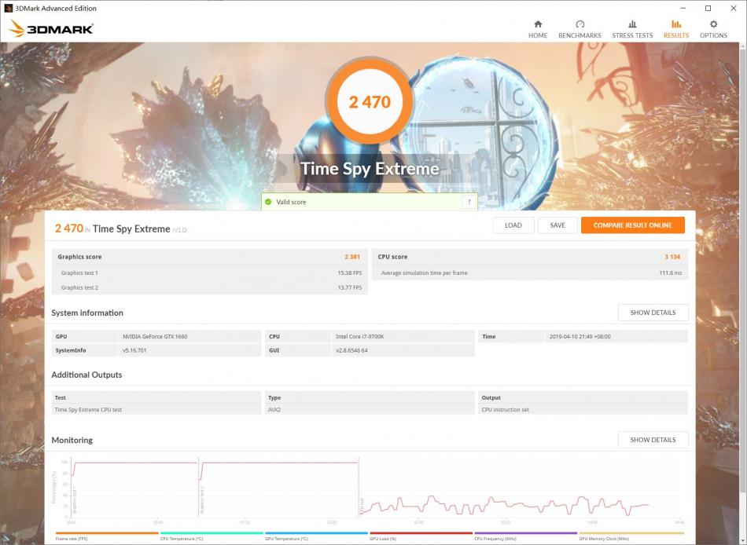Toggle the CPU Frequency (MHz) legend swatch
747x545 pixels.
526,533
